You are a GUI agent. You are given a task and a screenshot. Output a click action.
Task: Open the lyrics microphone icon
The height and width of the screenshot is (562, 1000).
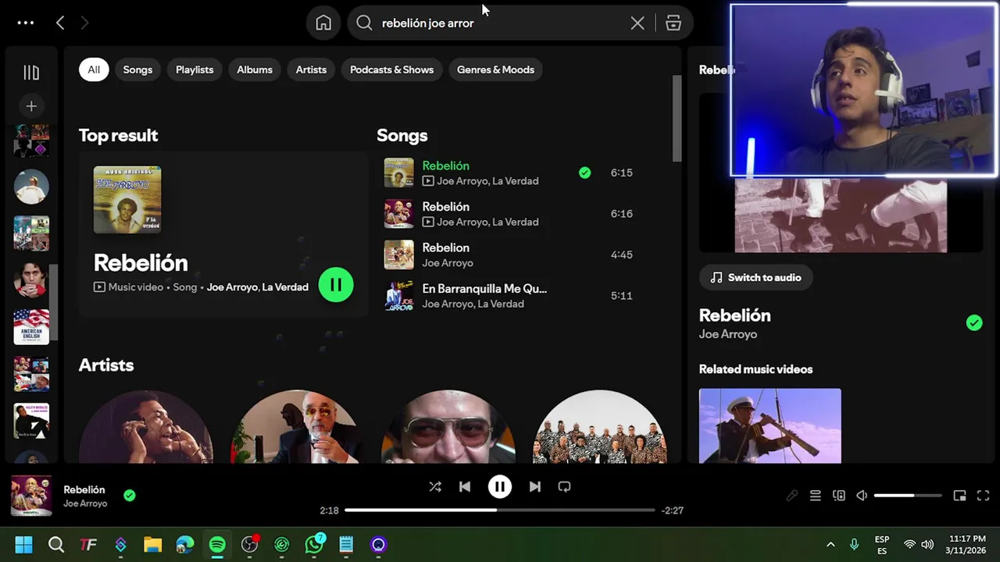coord(791,496)
